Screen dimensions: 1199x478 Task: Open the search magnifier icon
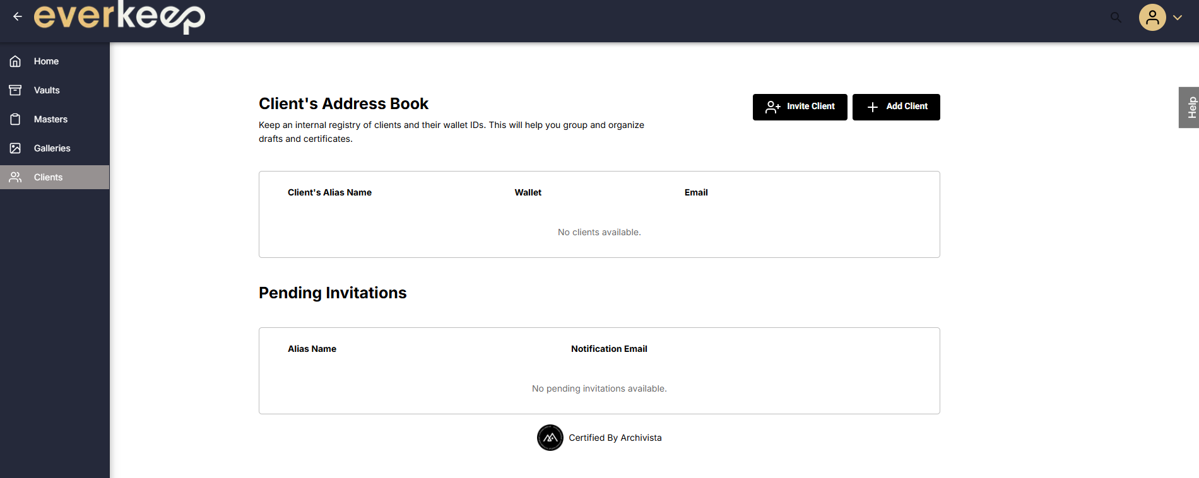[1116, 18]
